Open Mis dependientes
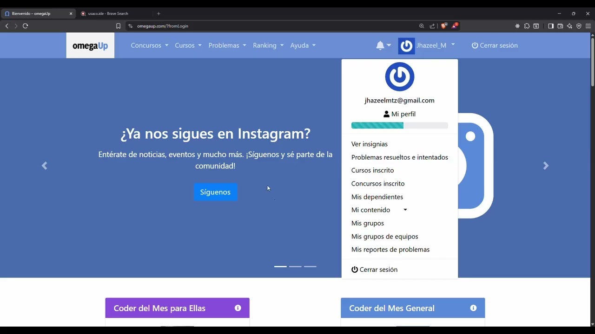 (x=377, y=197)
